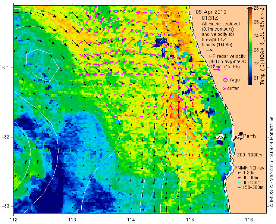This screenshot has width=276, height=224.
Task: Click the 'Argo' legend label
Action: (235, 80)
